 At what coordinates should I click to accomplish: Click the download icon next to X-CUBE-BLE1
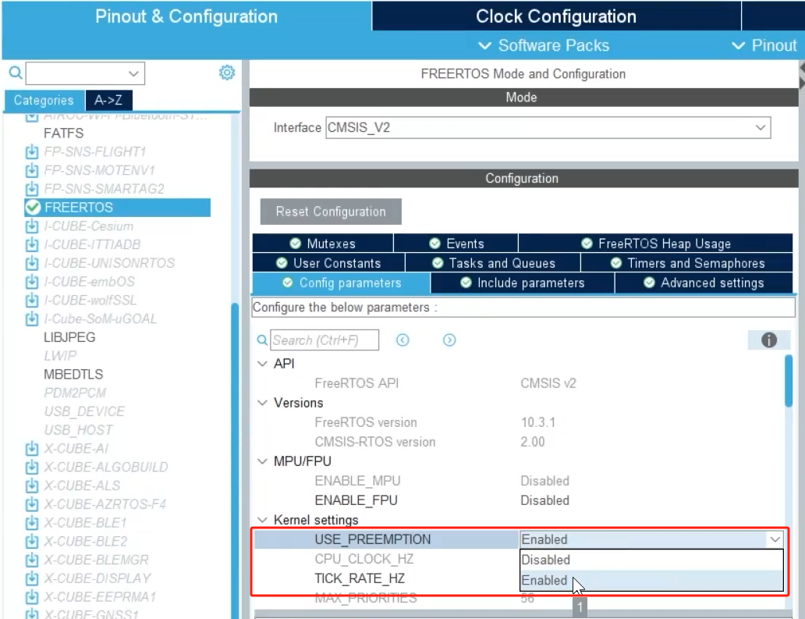[x=32, y=522]
